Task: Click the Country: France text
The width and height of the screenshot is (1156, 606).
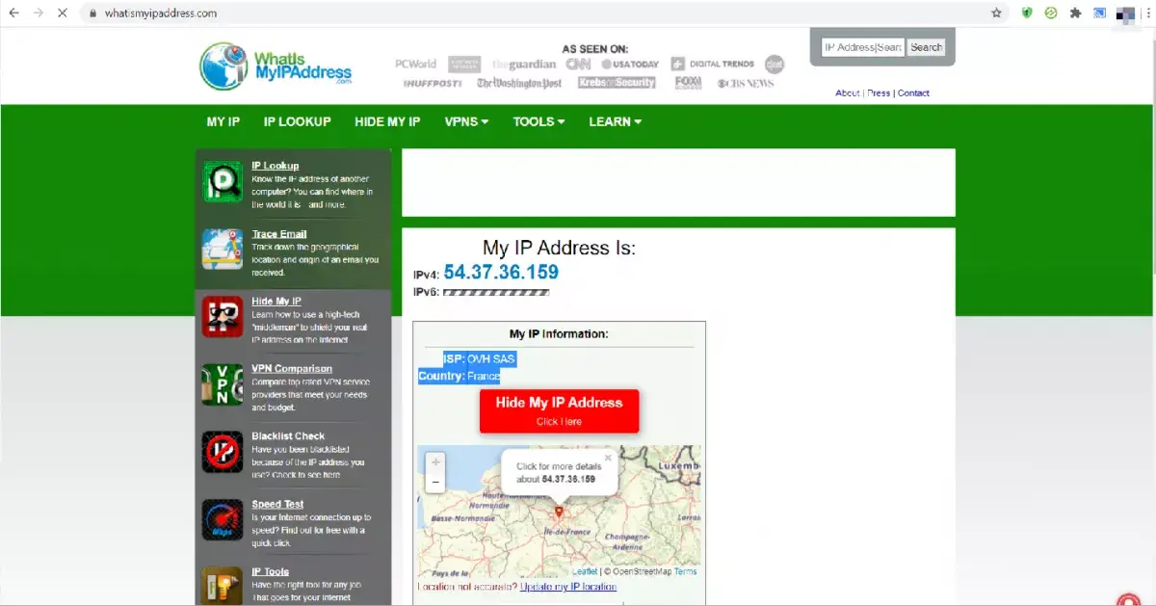Action: point(459,377)
